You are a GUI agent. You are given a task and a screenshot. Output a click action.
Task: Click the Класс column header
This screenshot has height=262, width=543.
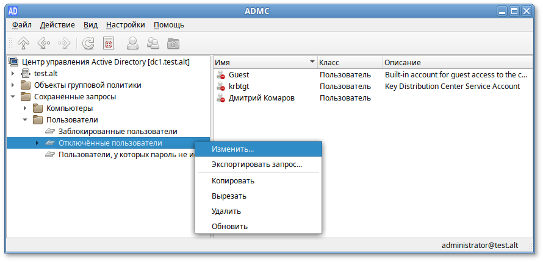pos(350,62)
